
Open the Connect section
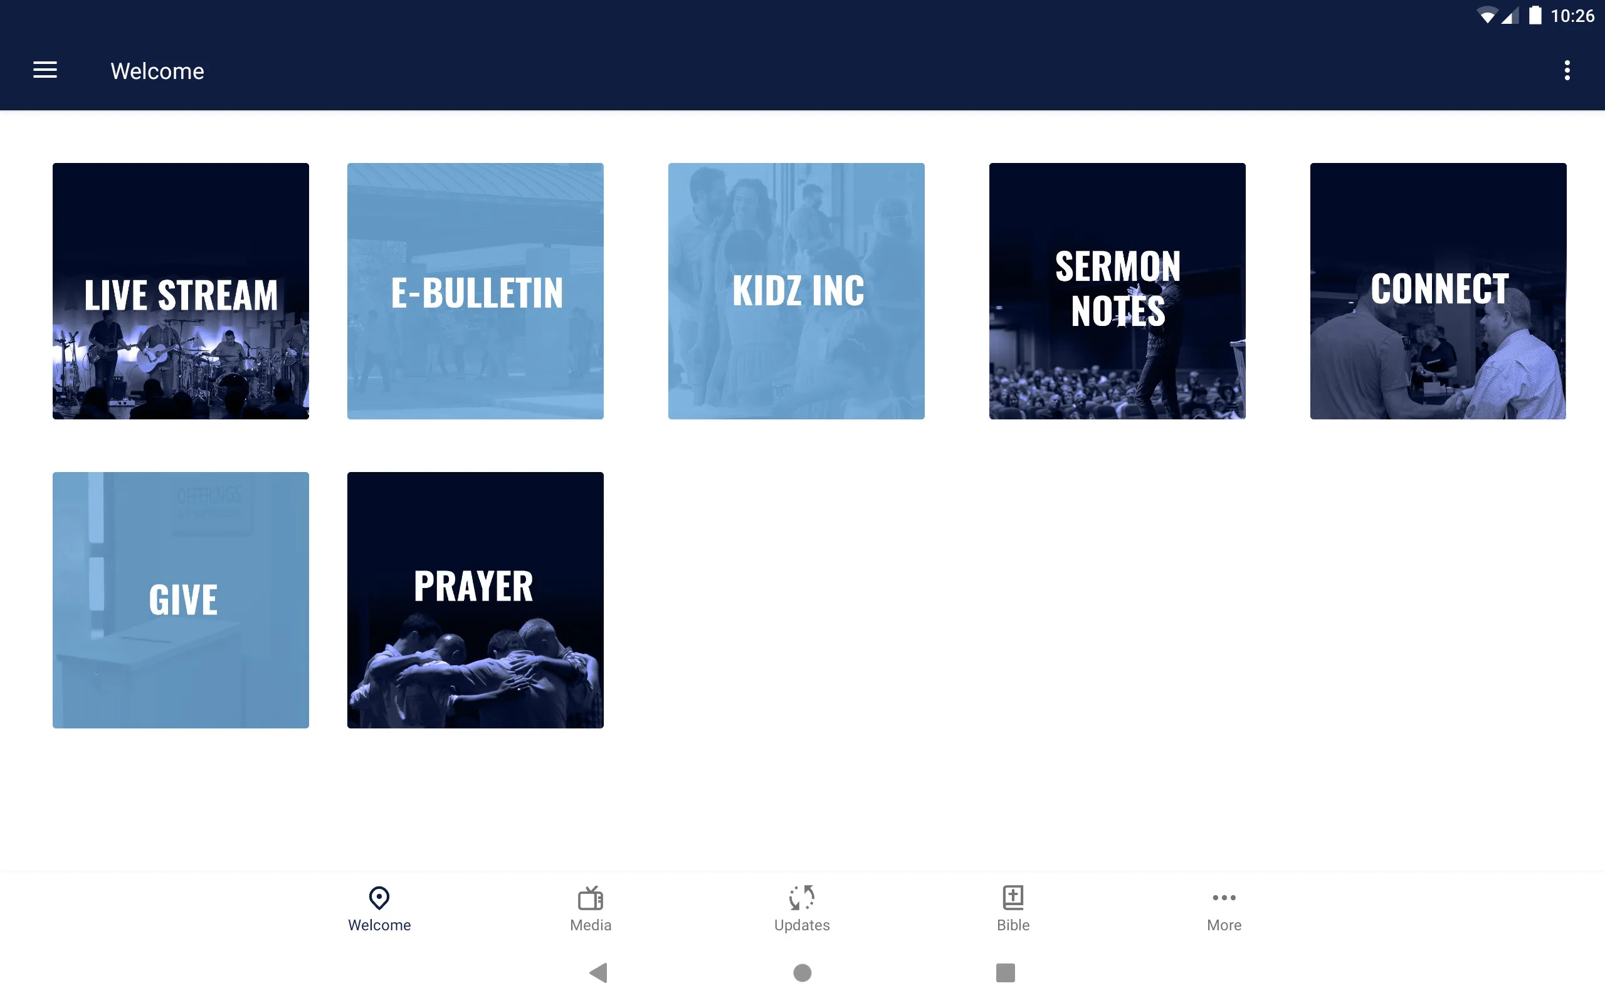click(x=1439, y=291)
